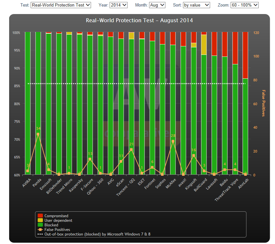Click Panda's false positive marker labeled 34

tap(38, 134)
